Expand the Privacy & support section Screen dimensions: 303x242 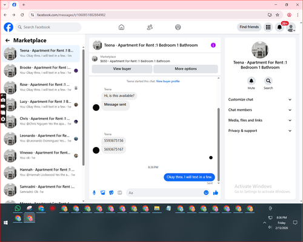(260, 131)
